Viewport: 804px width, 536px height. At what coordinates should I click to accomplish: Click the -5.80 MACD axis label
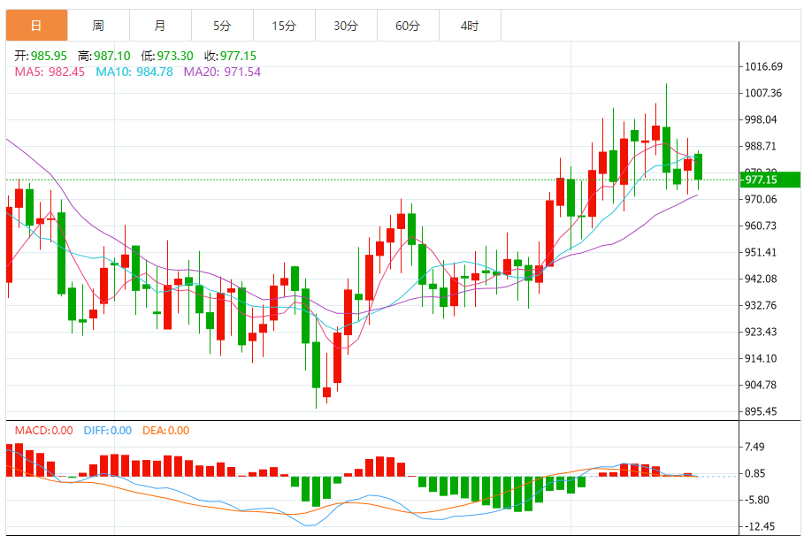coord(756,500)
